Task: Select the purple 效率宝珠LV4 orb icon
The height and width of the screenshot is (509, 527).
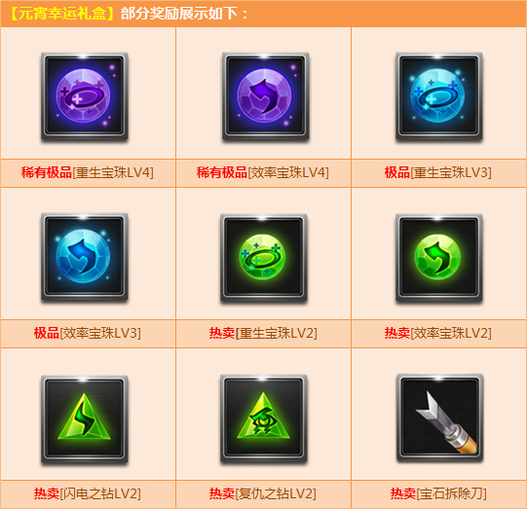Action: click(266, 96)
